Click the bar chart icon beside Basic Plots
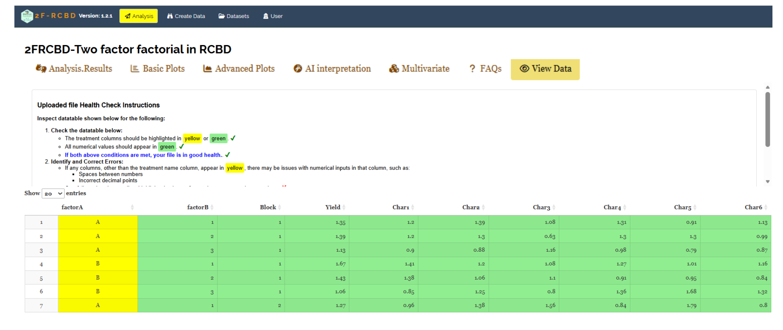This screenshot has height=330, width=783. pos(135,69)
